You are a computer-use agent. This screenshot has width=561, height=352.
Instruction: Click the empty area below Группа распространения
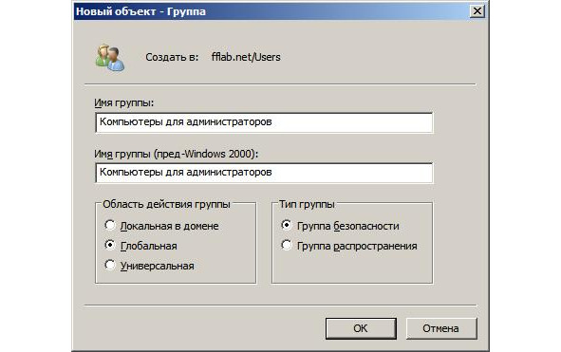352,268
